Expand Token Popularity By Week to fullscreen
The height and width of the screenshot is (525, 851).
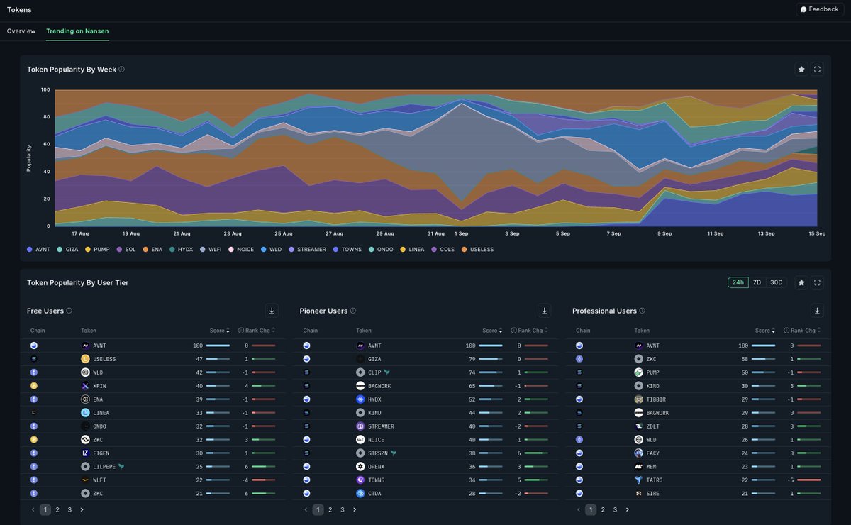pos(817,69)
